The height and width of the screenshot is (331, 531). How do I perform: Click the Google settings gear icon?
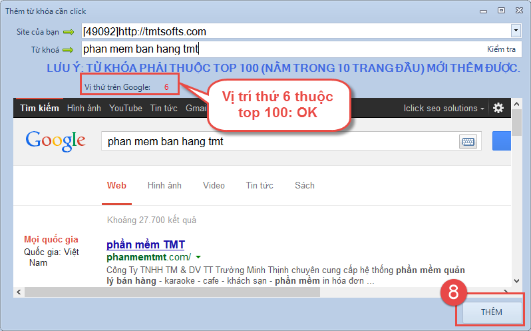click(x=498, y=108)
